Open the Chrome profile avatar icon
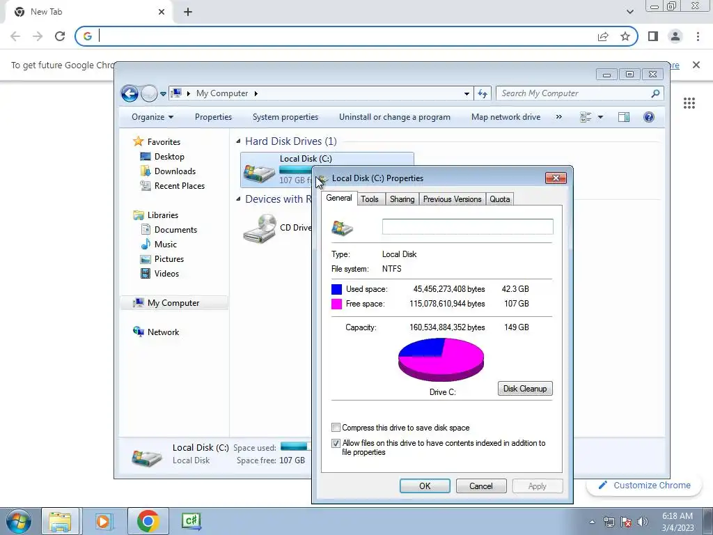 click(675, 36)
